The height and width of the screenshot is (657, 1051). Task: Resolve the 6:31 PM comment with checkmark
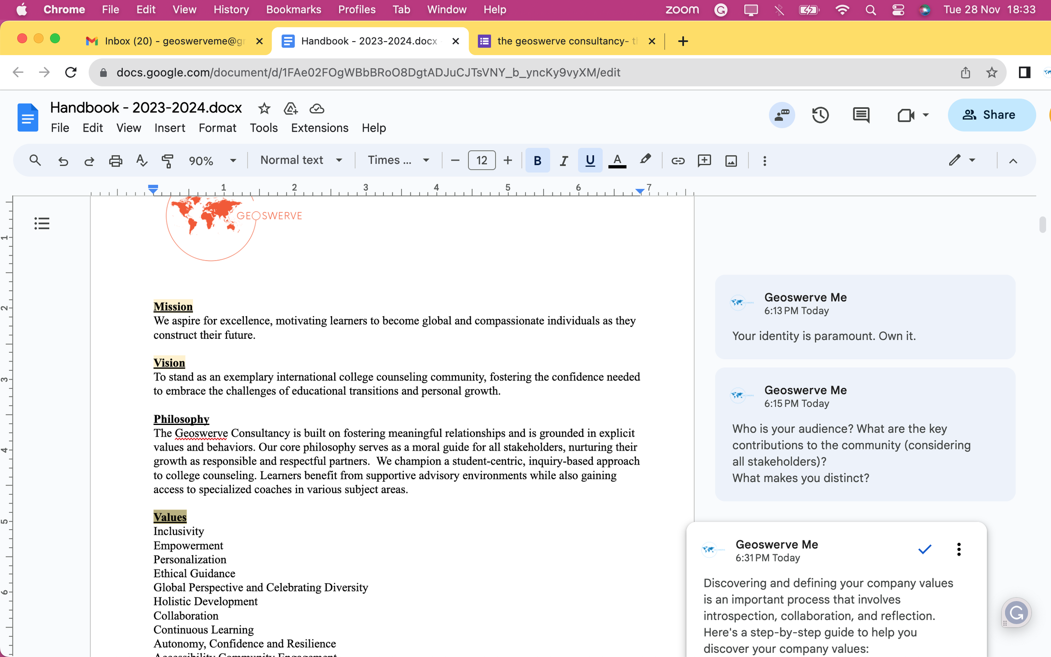(924, 549)
